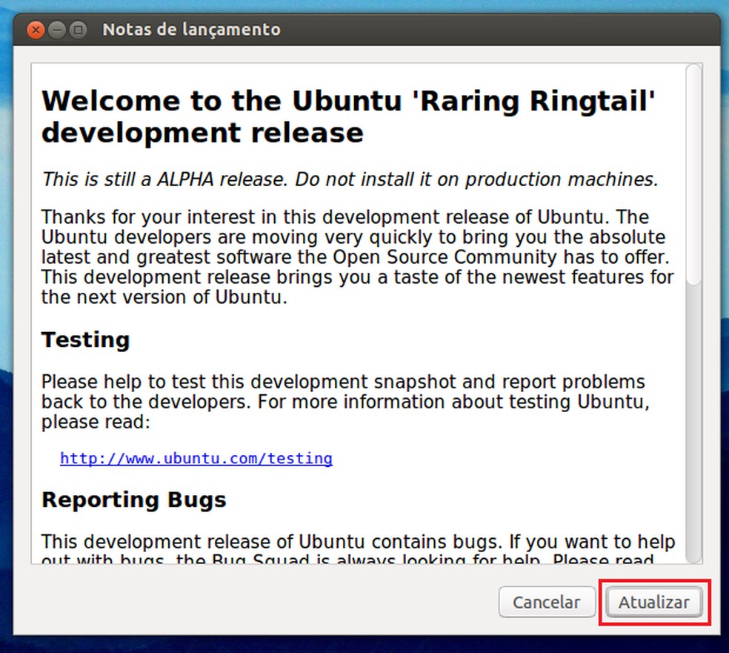Click the Atualizar button
This screenshot has height=653, width=729.
click(654, 603)
